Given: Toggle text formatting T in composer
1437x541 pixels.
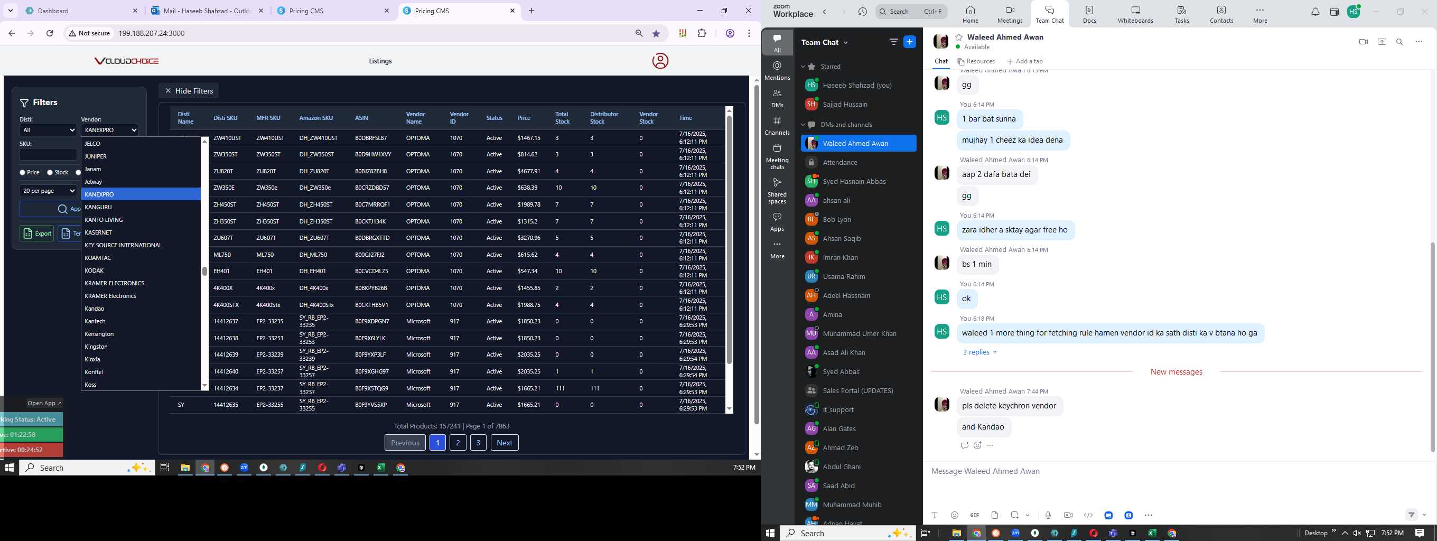Looking at the screenshot, I should point(935,515).
